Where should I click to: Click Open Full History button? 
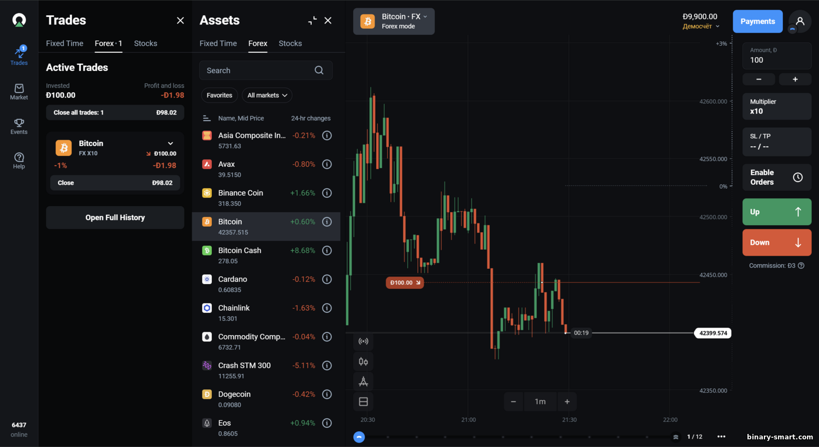[115, 218]
